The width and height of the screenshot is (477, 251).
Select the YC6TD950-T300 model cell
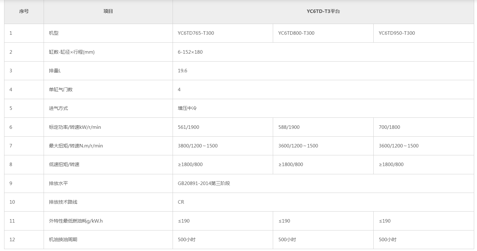[397, 33]
